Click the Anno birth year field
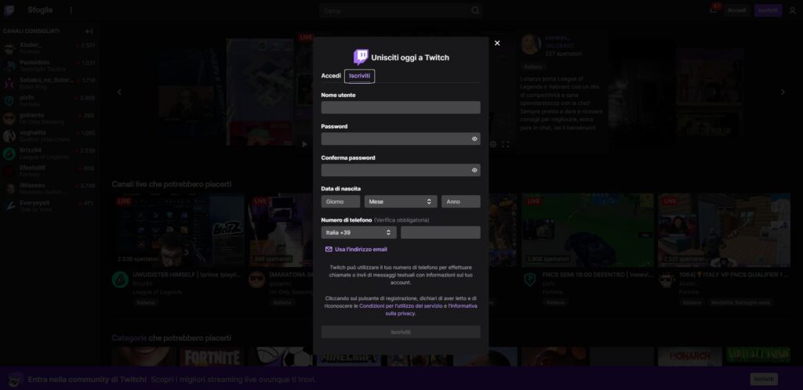Screen dimensions: 803x390 click(461, 201)
